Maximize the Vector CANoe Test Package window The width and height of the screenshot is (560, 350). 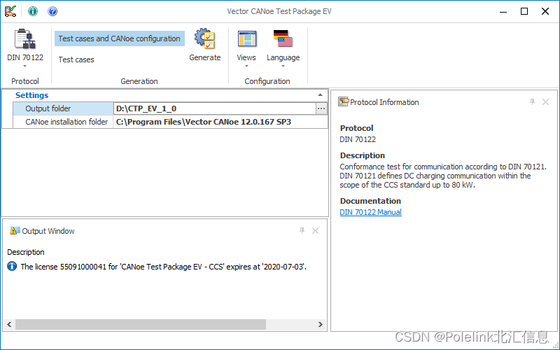(x=524, y=11)
